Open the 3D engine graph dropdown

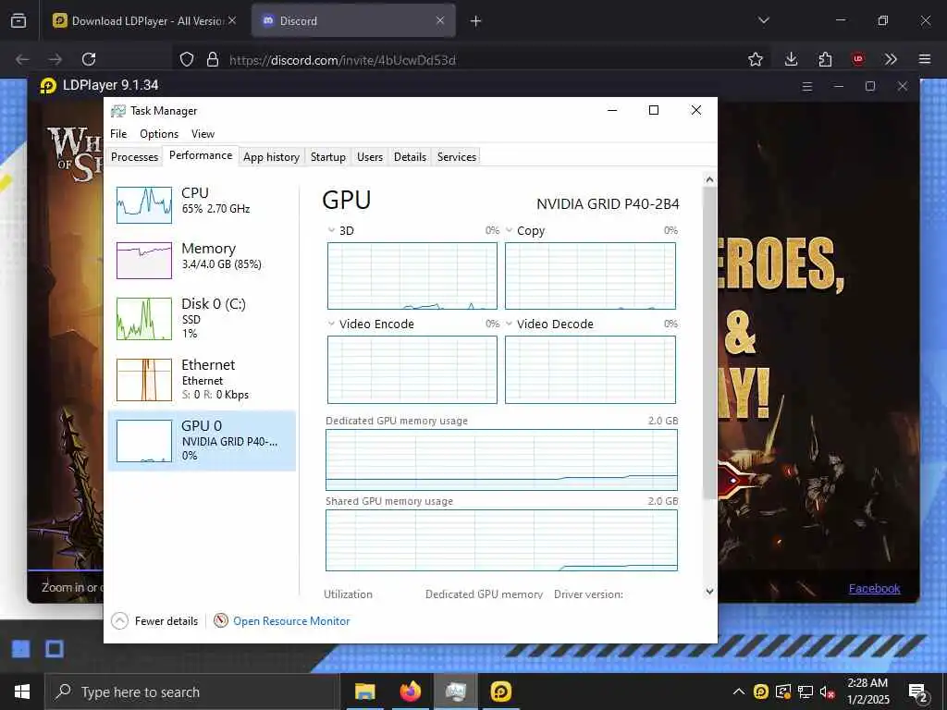pos(331,230)
